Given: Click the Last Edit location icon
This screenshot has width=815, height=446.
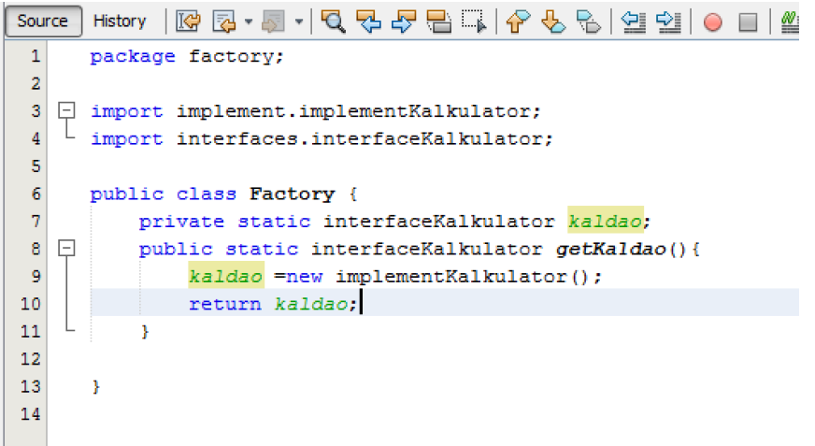Looking at the screenshot, I should 188,22.
